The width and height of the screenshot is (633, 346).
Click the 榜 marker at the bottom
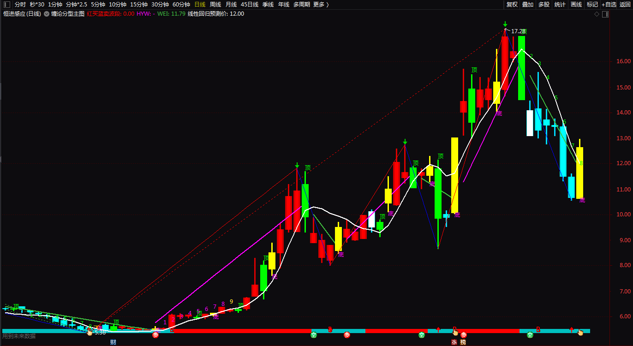coord(463,342)
